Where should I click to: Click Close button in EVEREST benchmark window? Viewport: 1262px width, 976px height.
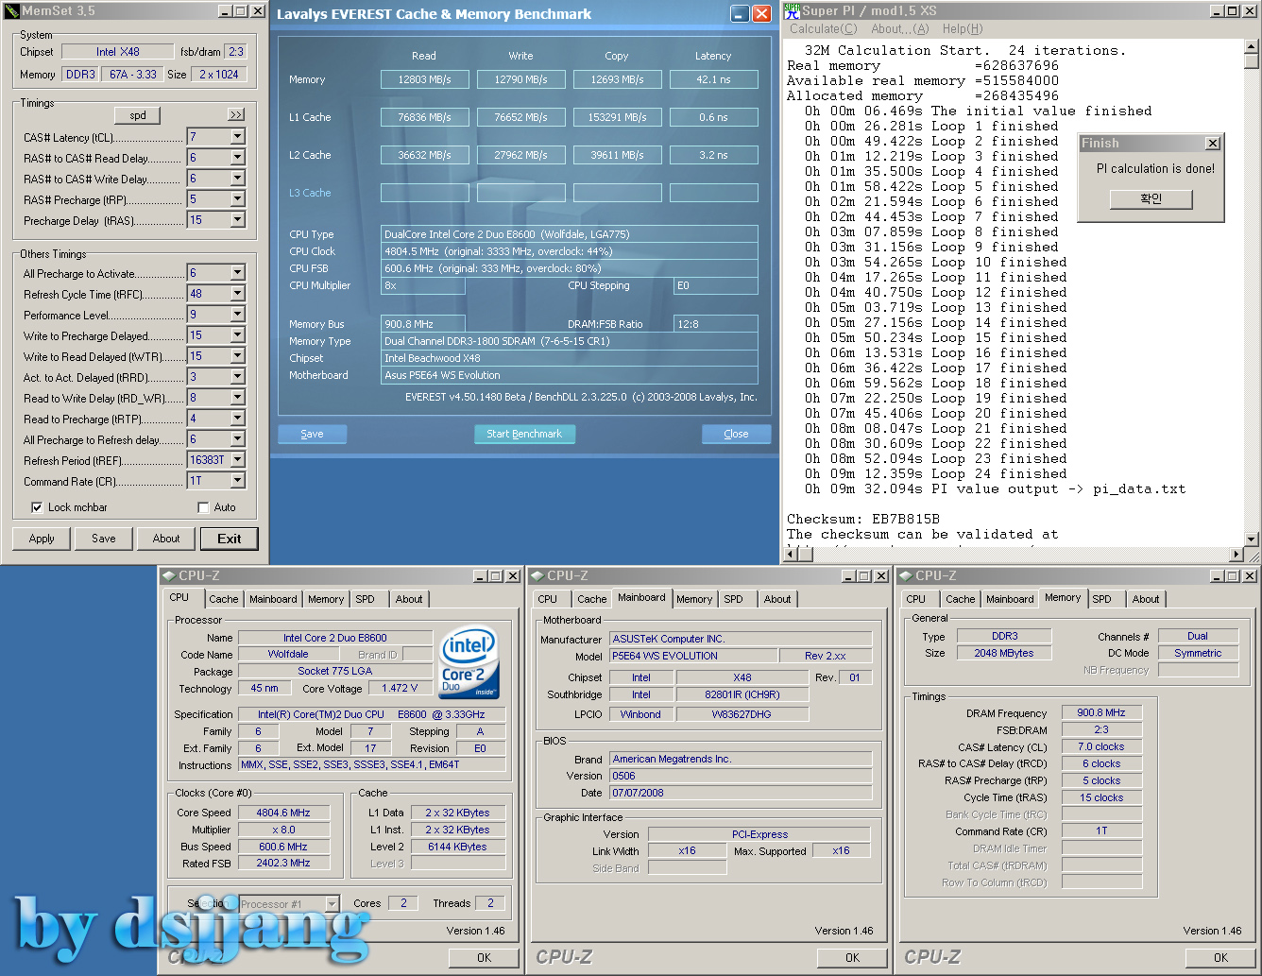pos(736,434)
